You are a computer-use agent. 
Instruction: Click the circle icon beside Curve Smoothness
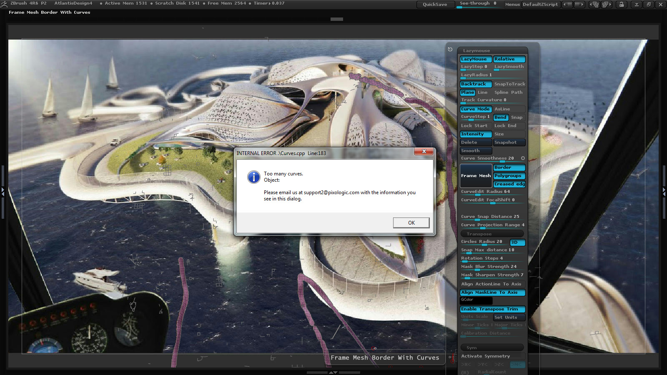[523, 158]
